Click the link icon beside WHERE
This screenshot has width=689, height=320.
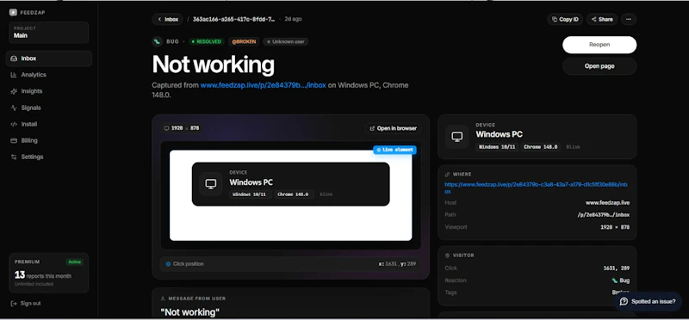[447, 175]
